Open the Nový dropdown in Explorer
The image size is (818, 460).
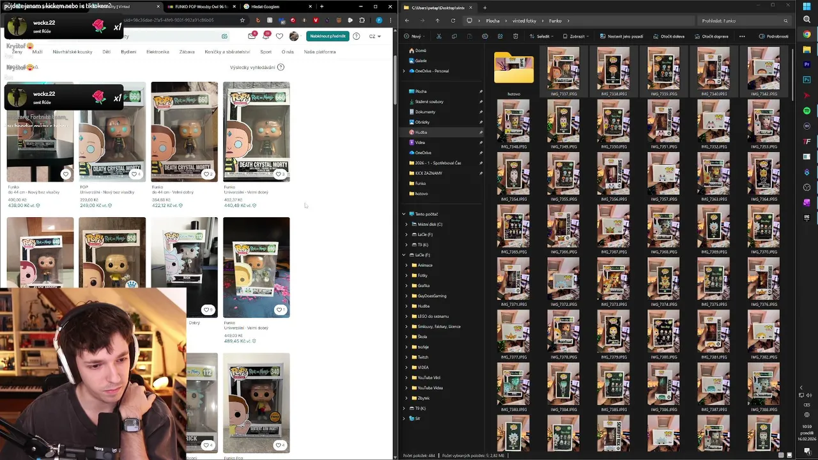coord(415,36)
